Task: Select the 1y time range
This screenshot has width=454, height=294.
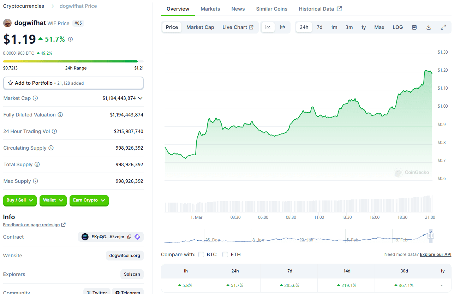Action: (363, 27)
